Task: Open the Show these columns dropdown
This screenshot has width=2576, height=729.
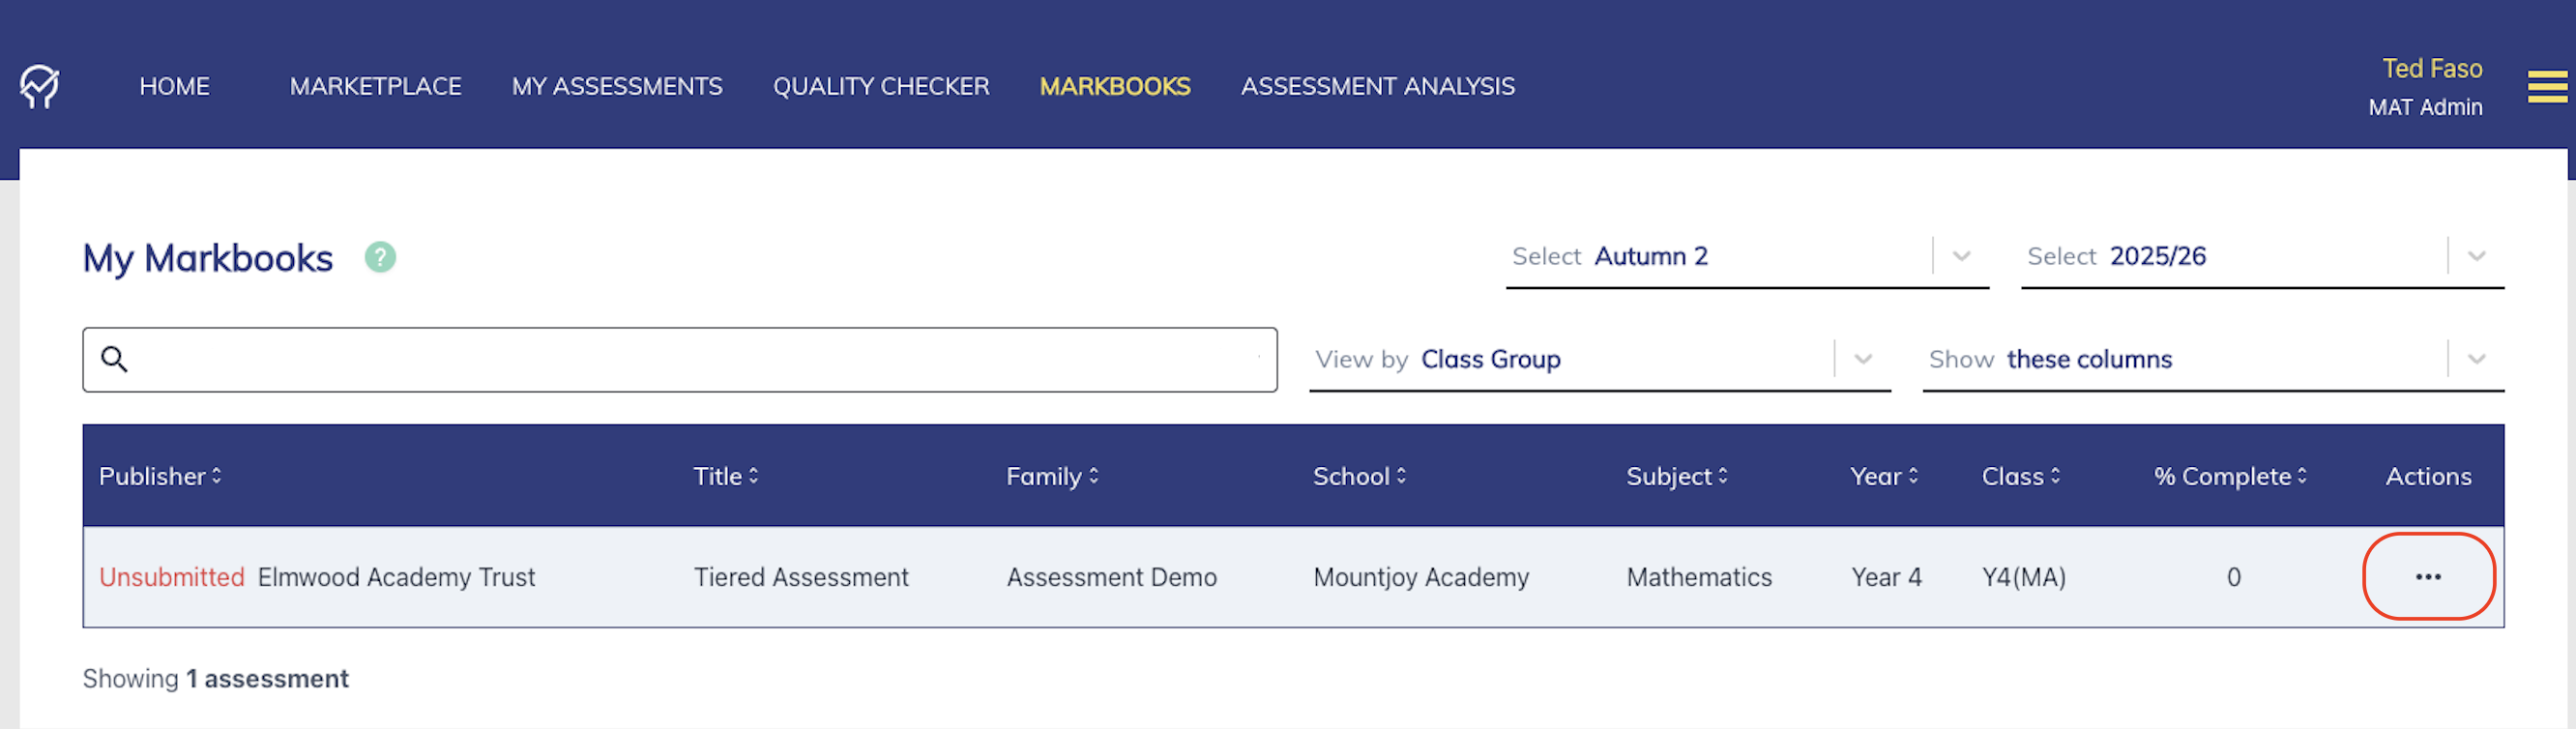Action: 2475,360
